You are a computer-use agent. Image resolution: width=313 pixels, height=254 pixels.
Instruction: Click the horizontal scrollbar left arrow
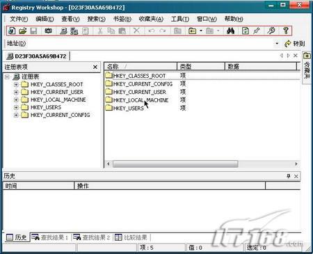[x=109, y=164]
